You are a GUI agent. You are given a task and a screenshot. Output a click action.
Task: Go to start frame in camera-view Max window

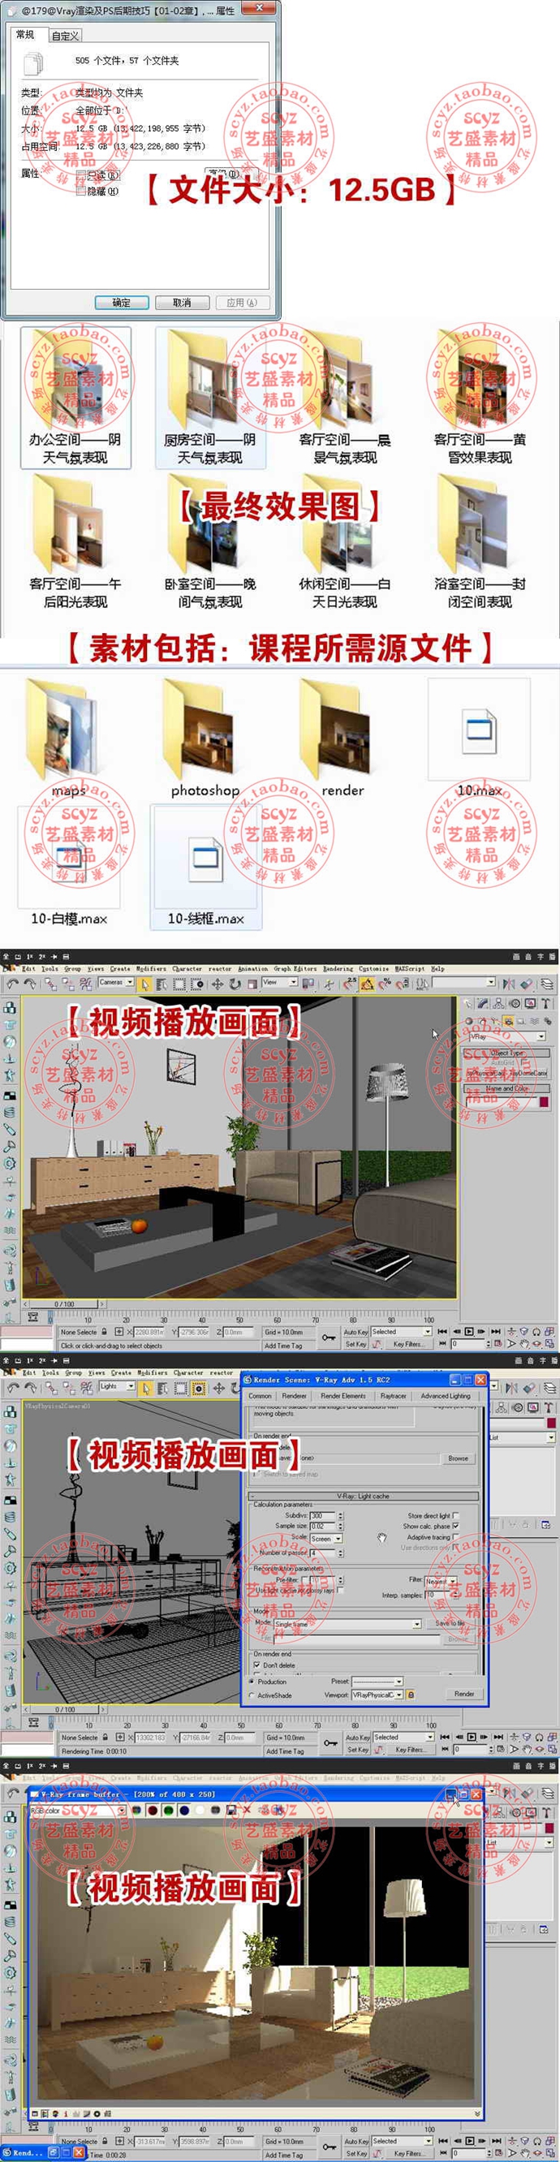442,1331
